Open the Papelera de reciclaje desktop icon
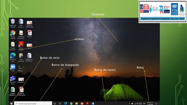 (13, 23)
